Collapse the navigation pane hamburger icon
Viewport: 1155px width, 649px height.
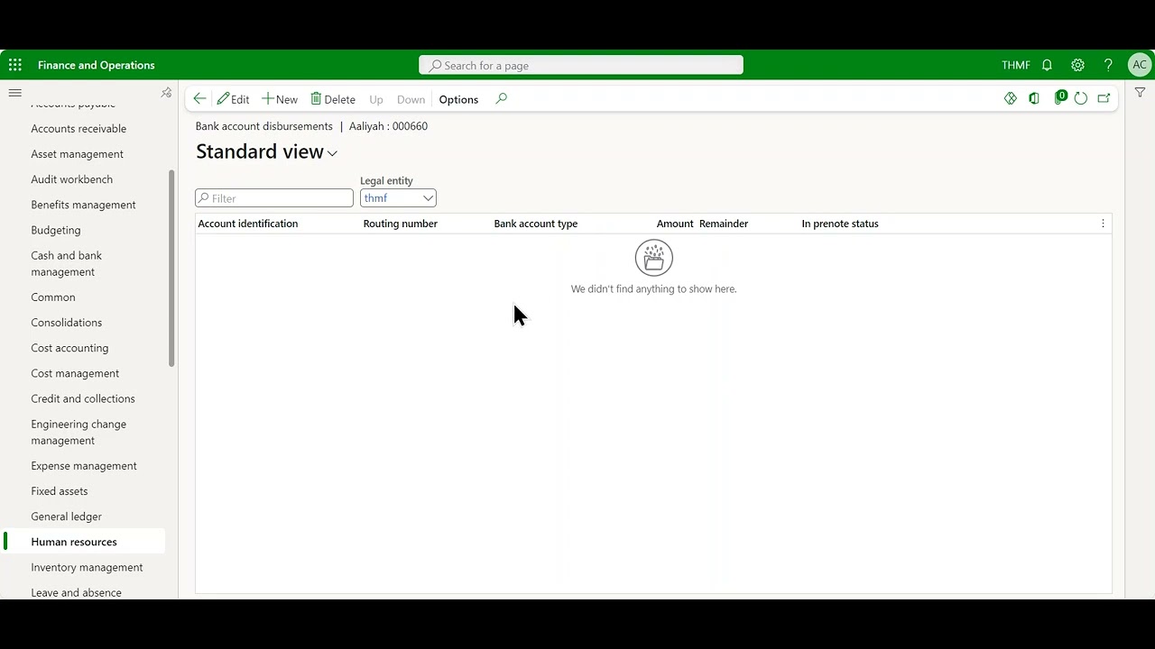click(x=14, y=93)
